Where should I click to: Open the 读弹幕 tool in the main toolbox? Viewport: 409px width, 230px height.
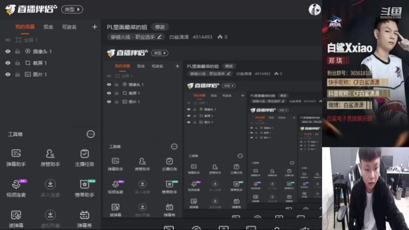point(16,219)
